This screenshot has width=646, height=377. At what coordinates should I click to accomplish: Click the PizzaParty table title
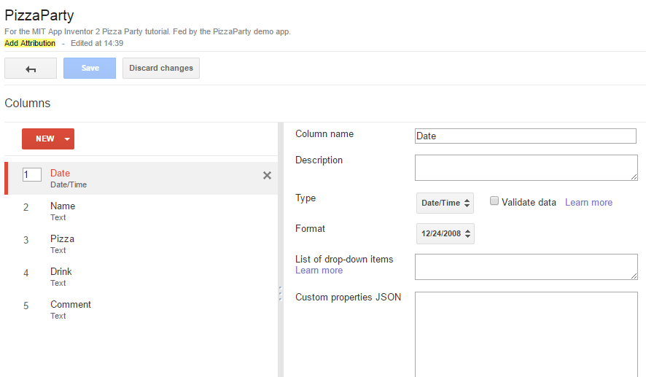coord(39,15)
